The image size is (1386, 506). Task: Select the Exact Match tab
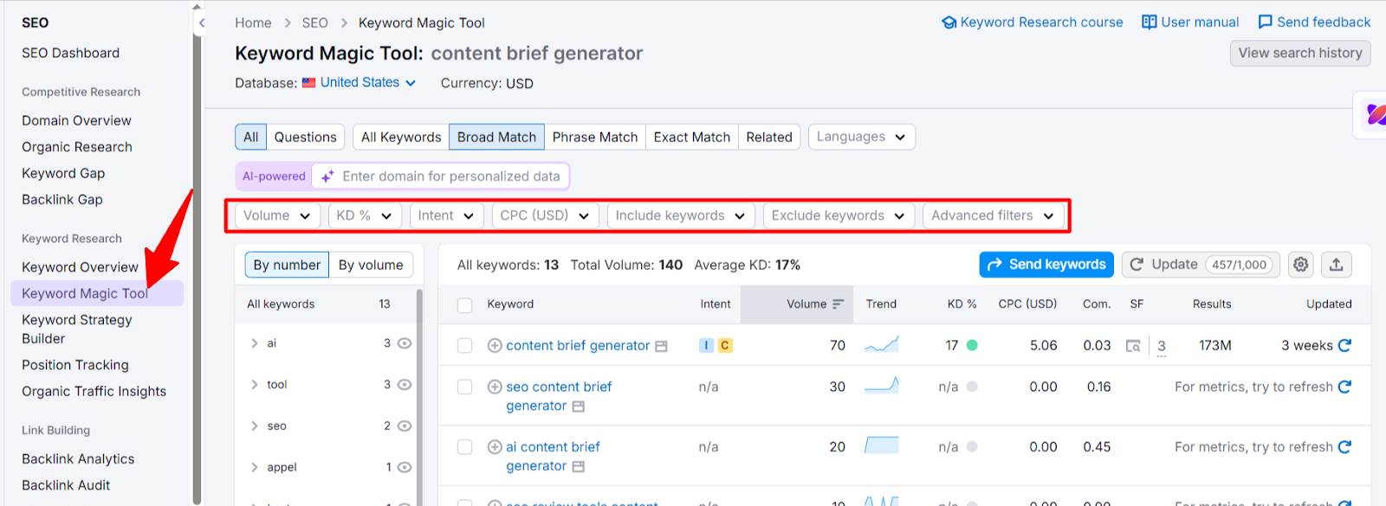(692, 137)
